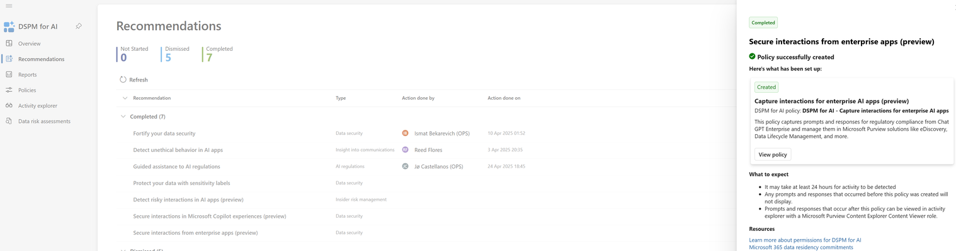Open Secure interactions from enterprise apps row

click(x=196, y=233)
